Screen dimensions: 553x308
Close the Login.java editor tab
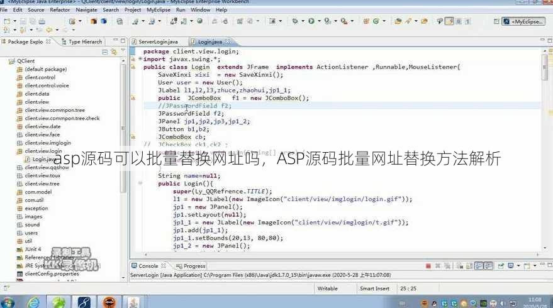tap(228, 41)
